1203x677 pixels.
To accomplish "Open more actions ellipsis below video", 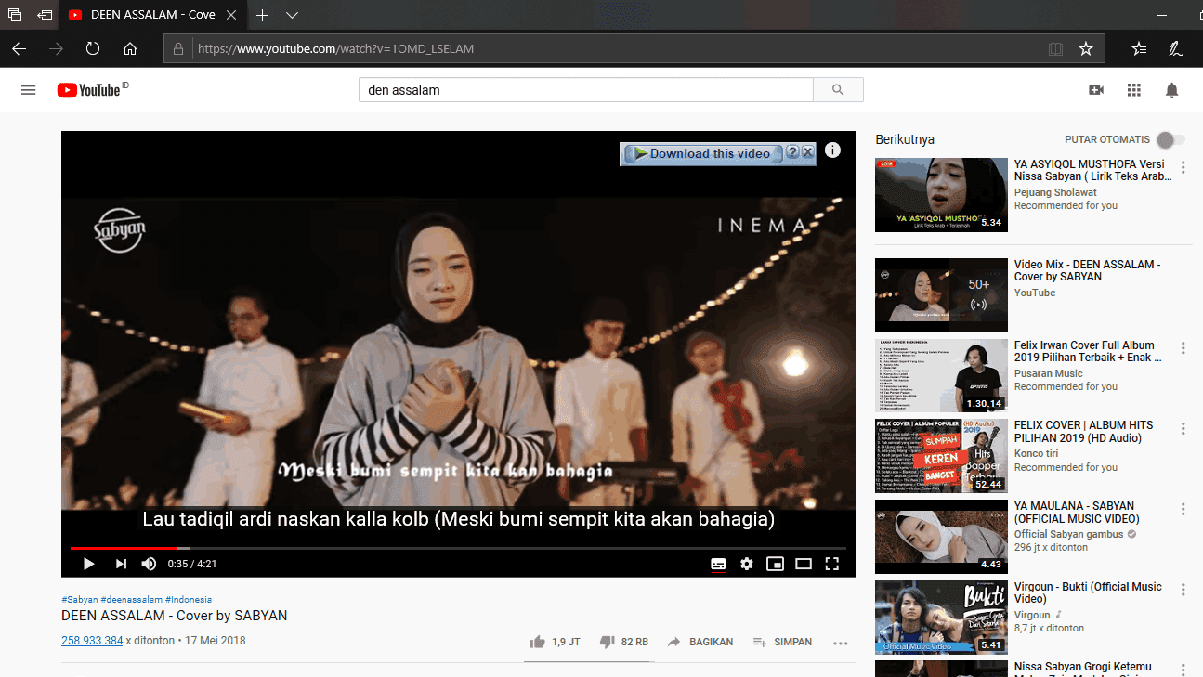I will pyautogui.click(x=841, y=643).
